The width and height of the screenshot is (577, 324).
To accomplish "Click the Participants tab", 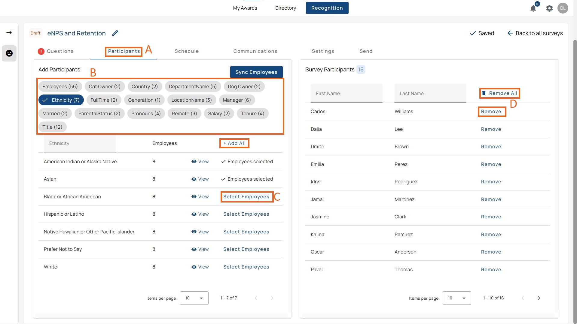I will coord(124,51).
